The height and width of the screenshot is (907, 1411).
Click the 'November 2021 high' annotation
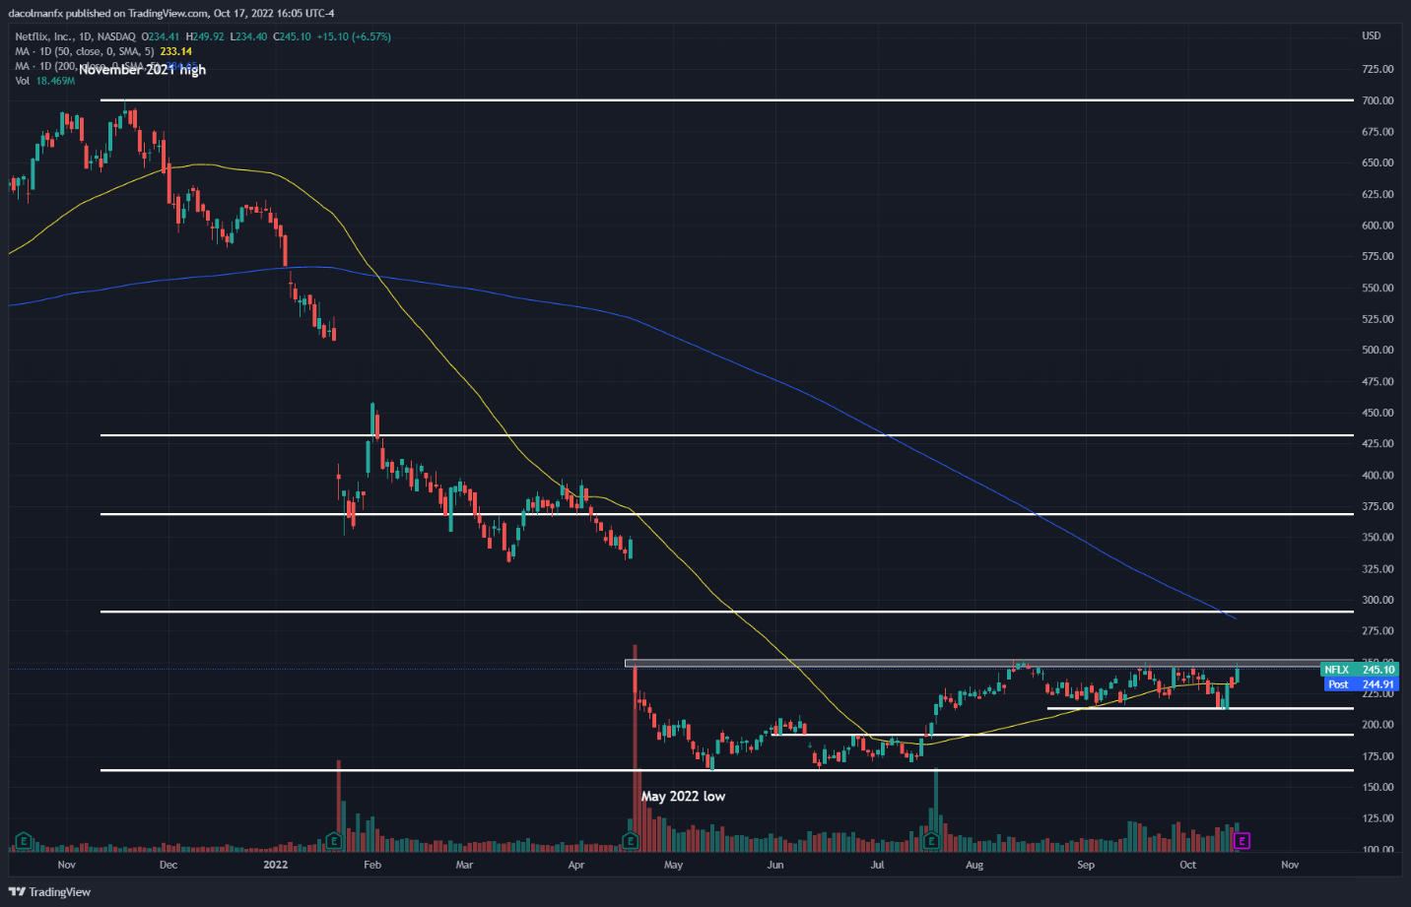click(x=143, y=70)
